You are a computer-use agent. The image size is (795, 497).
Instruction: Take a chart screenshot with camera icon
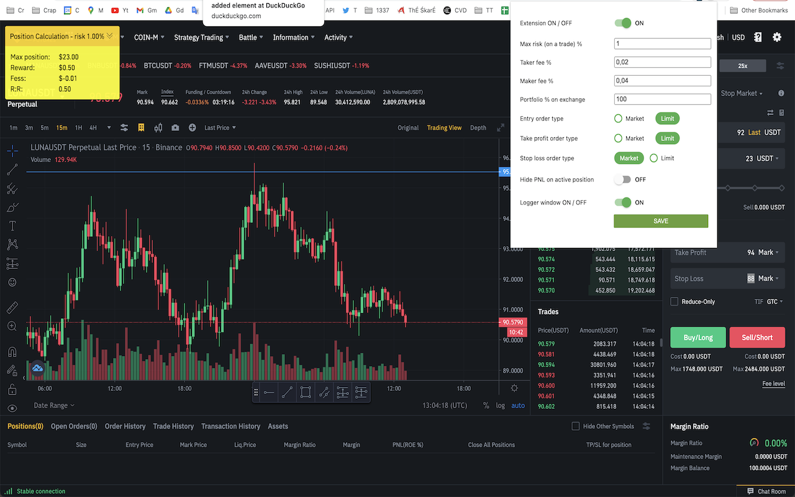(175, 127)
